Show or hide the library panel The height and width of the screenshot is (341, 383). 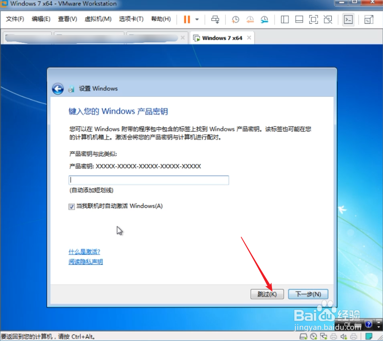click(285, 20)
